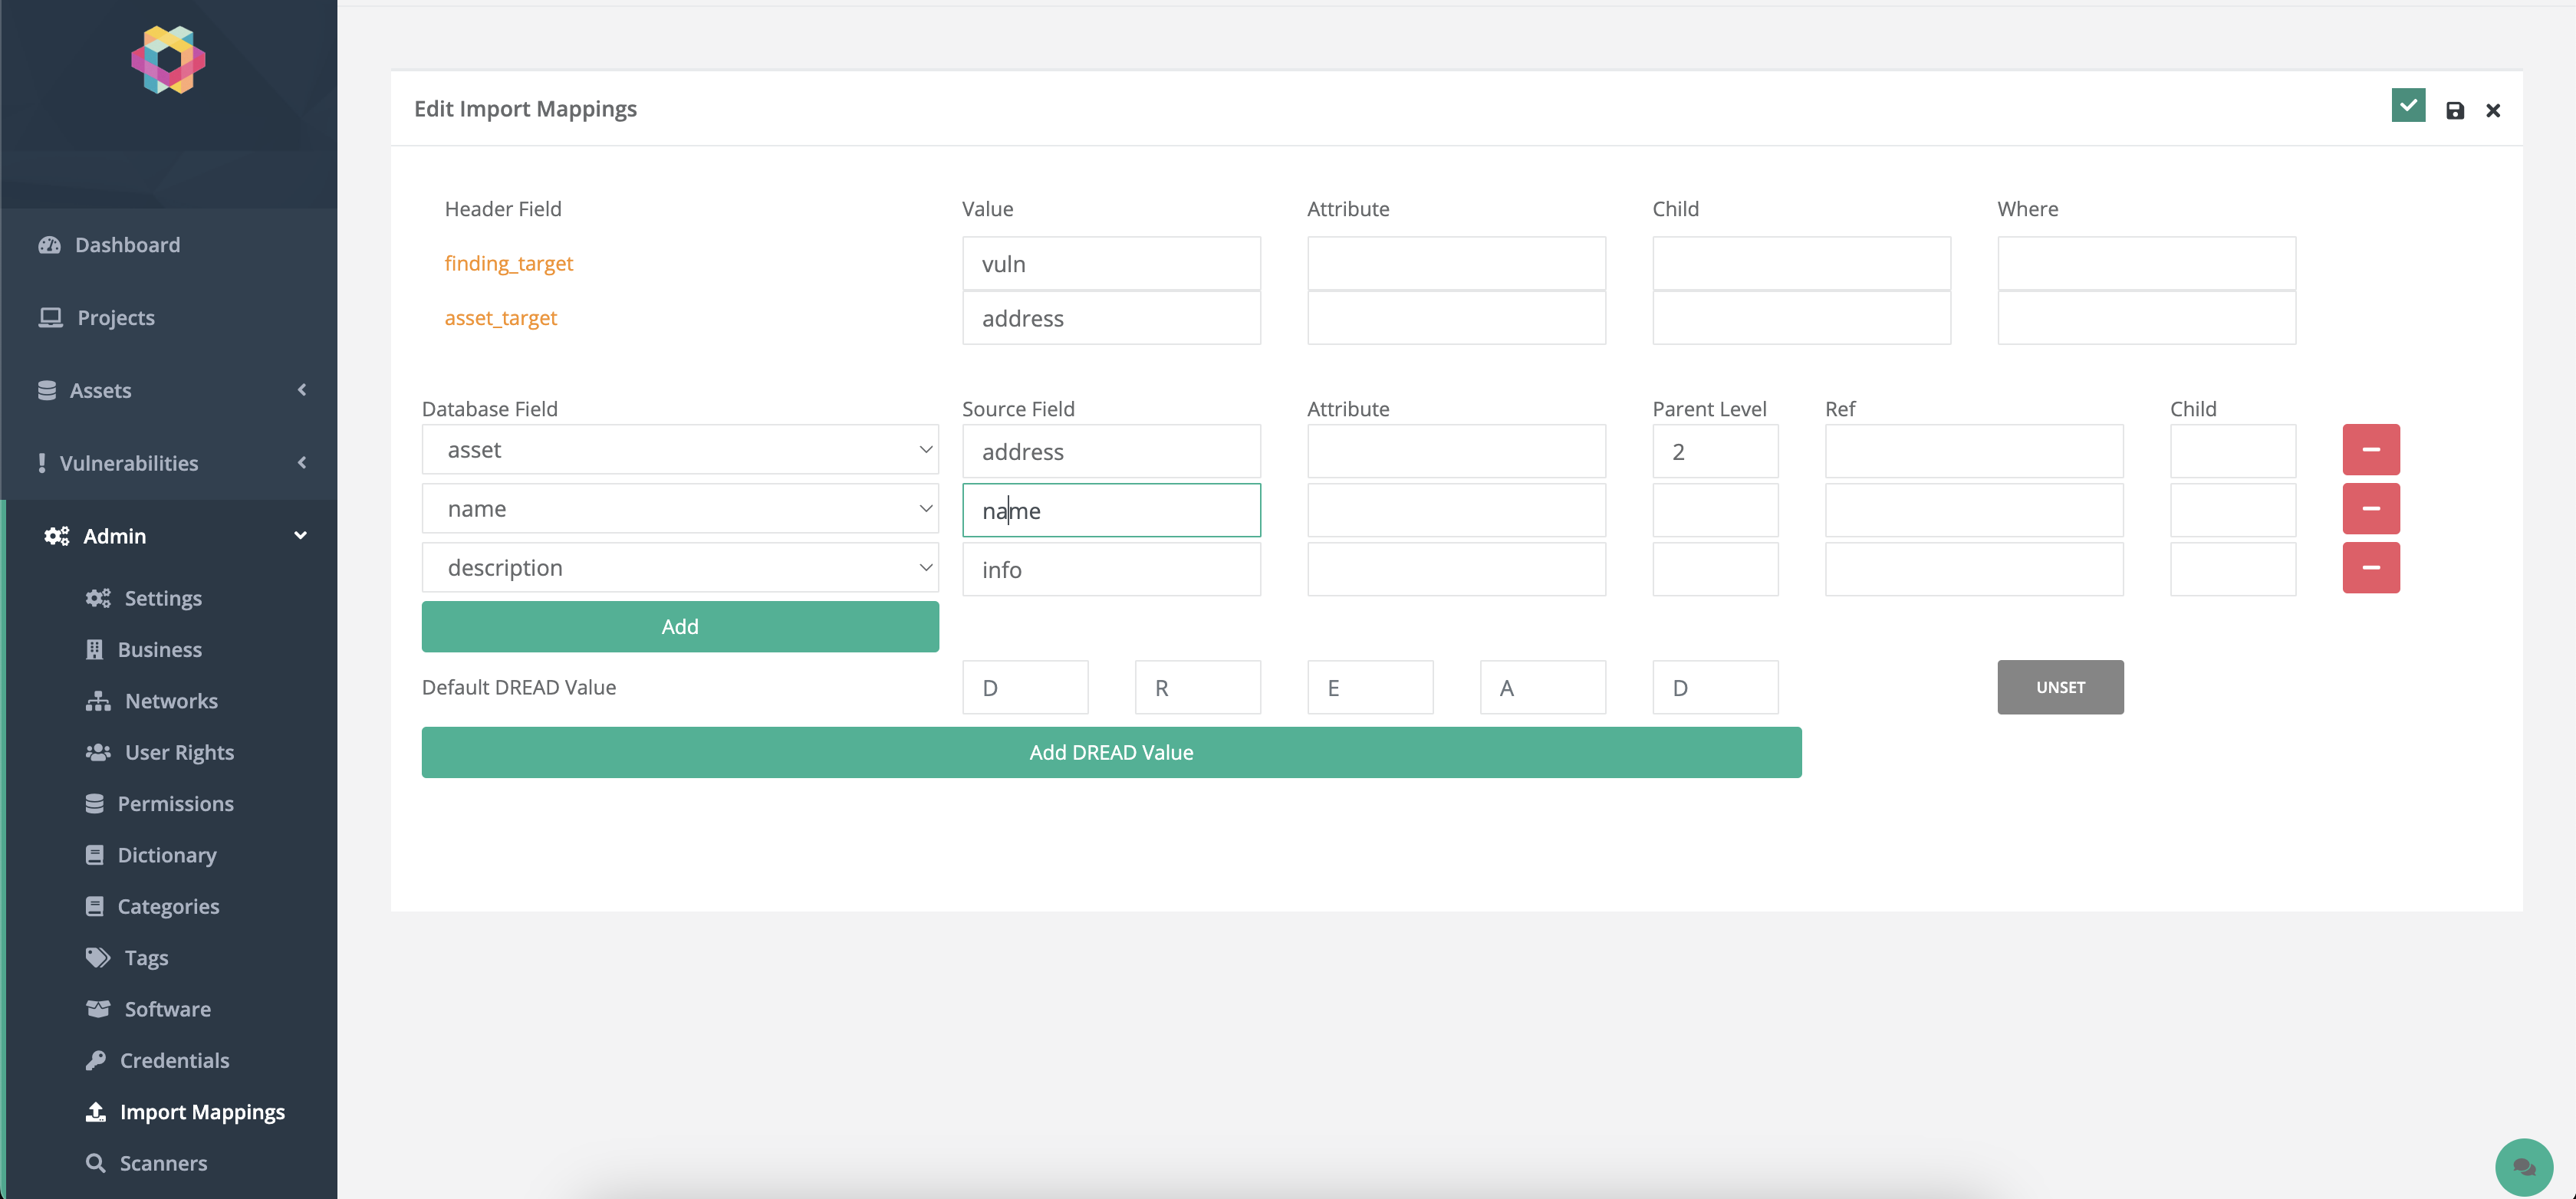Click the Scanners magnifier icon

pyautogui.click(x=96, y=1163)
